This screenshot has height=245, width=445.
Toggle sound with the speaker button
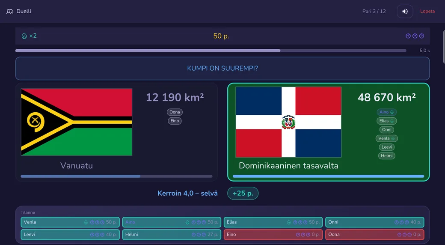[405, 12]
